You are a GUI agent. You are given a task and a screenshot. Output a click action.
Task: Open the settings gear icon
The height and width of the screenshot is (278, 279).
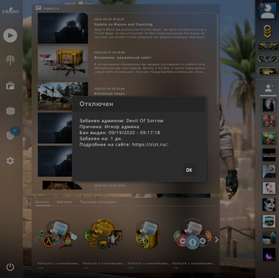pyautogui.click(x=10, y=161)
